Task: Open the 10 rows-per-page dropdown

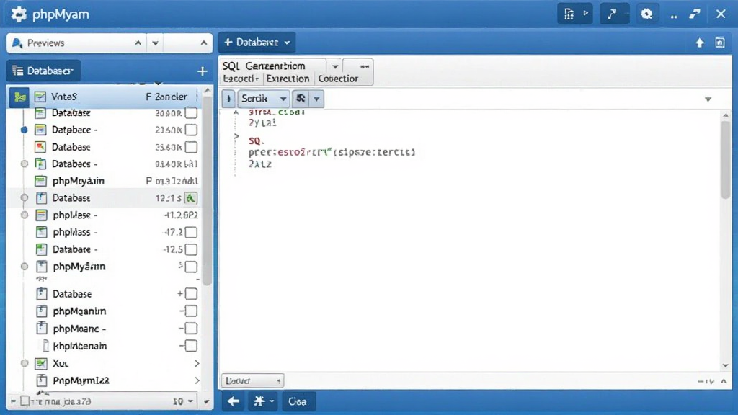Action: pos(183,401)
